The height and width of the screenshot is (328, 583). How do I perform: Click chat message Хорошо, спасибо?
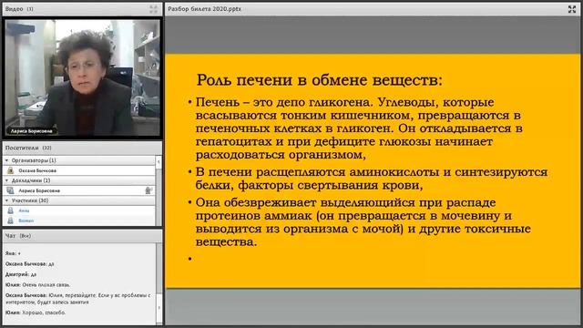pyautogui.click(x=36, y=313)
